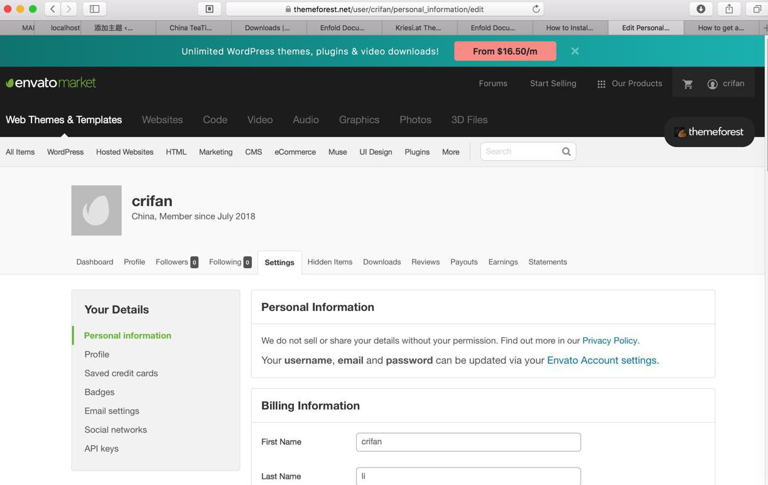This screenshot has width=768, height=485.
Task: Click First Name input field
Action: pos(468,442)
